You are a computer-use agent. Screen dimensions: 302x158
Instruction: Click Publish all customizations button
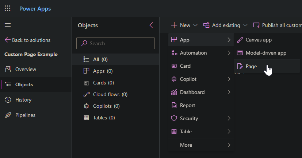[277, 25]
